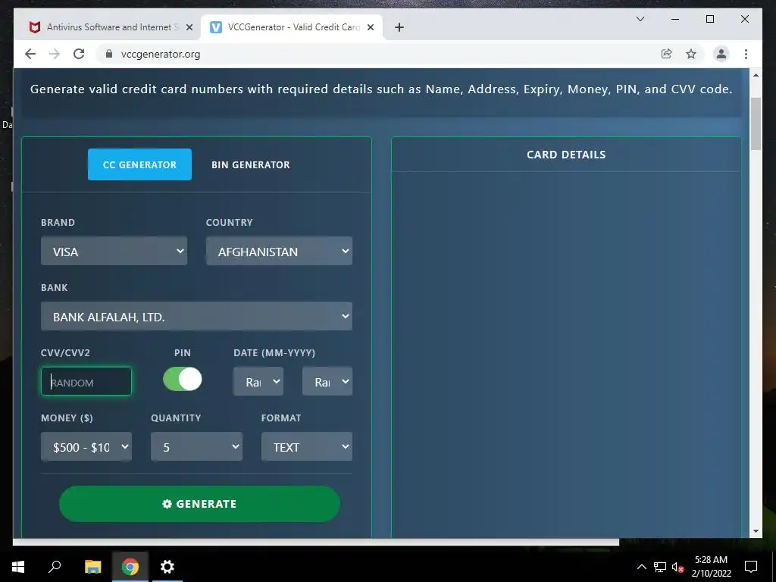Screen dimensions: 776x582
Task: Switch to CC GENERATOR tab
Action: tap(139, 164)
